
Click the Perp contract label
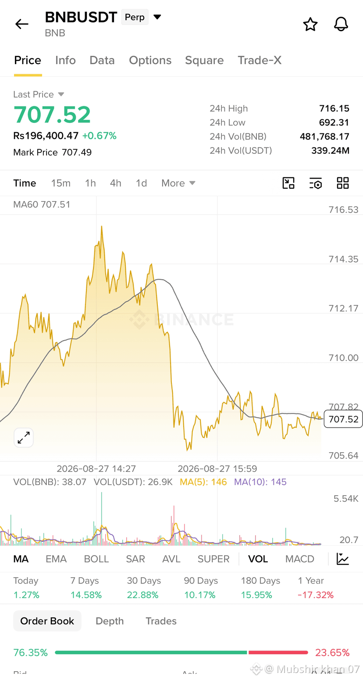point(135,17)
